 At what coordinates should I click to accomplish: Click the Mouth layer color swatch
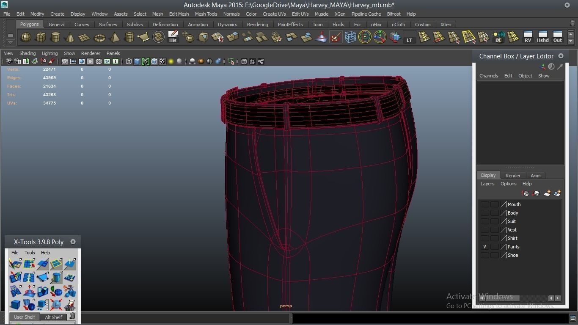504,204
